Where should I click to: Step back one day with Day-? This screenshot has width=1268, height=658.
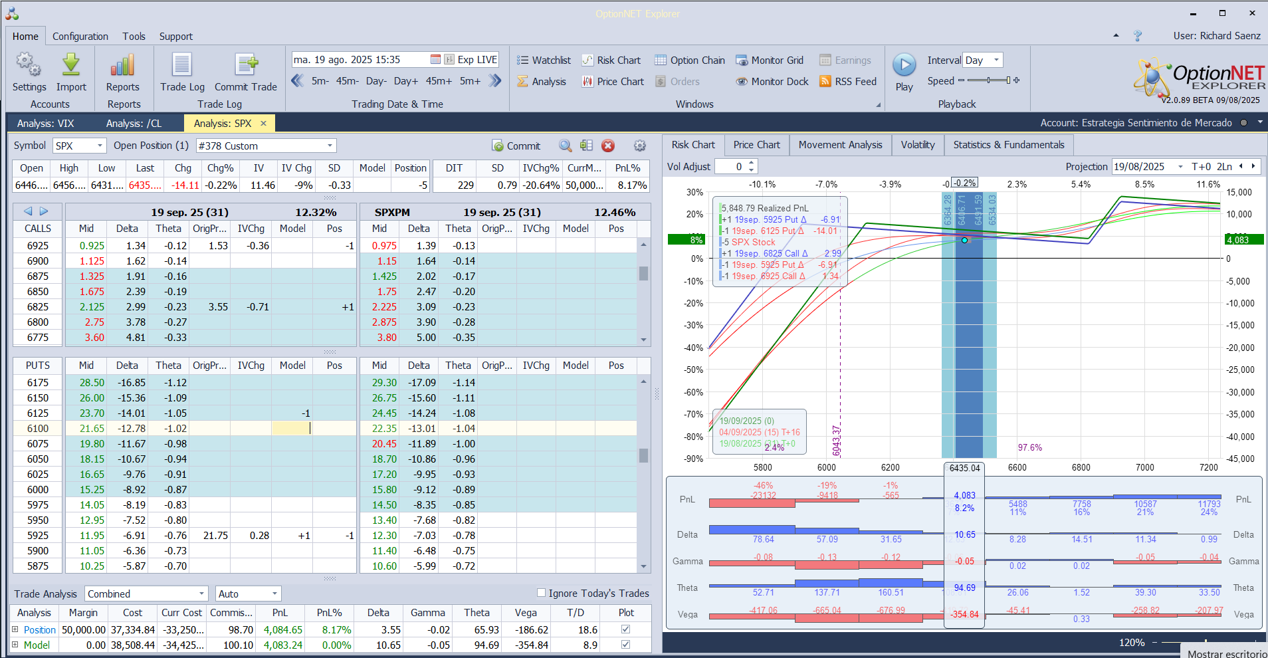pos(376,81)
